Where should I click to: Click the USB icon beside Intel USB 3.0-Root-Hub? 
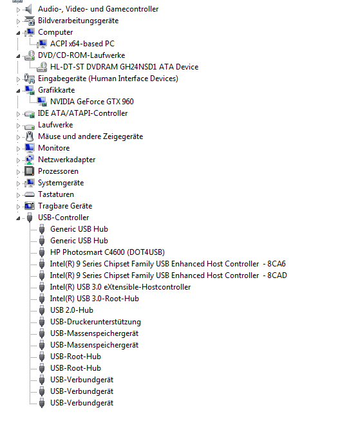point(42,299)
